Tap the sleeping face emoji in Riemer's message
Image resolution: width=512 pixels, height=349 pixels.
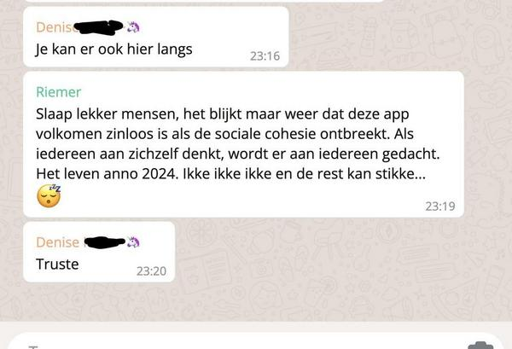pos(49,196)
